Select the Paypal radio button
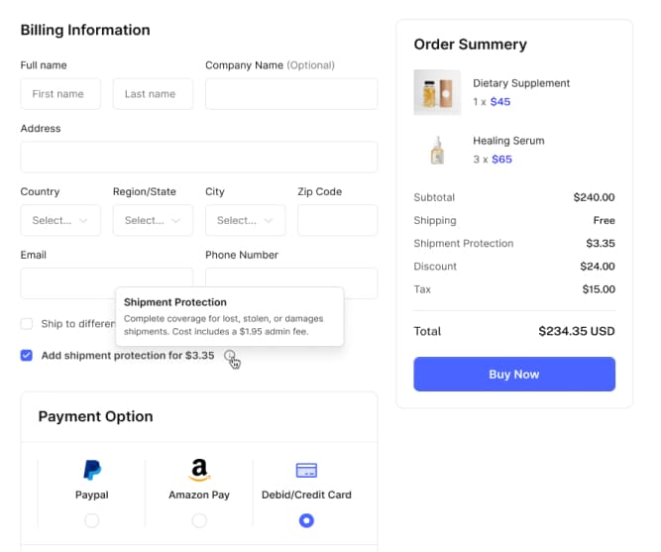 pyautogui.click(x=92, y=520)
